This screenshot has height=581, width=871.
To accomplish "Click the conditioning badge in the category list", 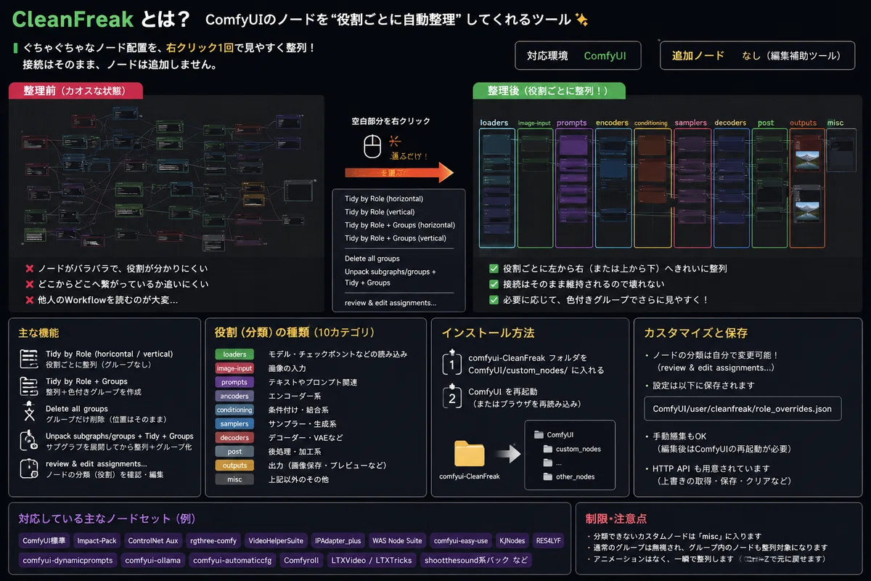I will pyautogui.click(x=234, y=410).
